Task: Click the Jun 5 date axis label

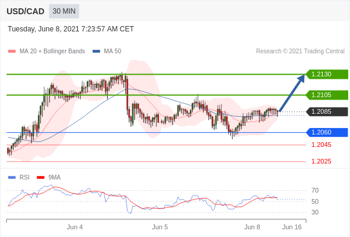Action: [160, 227]
